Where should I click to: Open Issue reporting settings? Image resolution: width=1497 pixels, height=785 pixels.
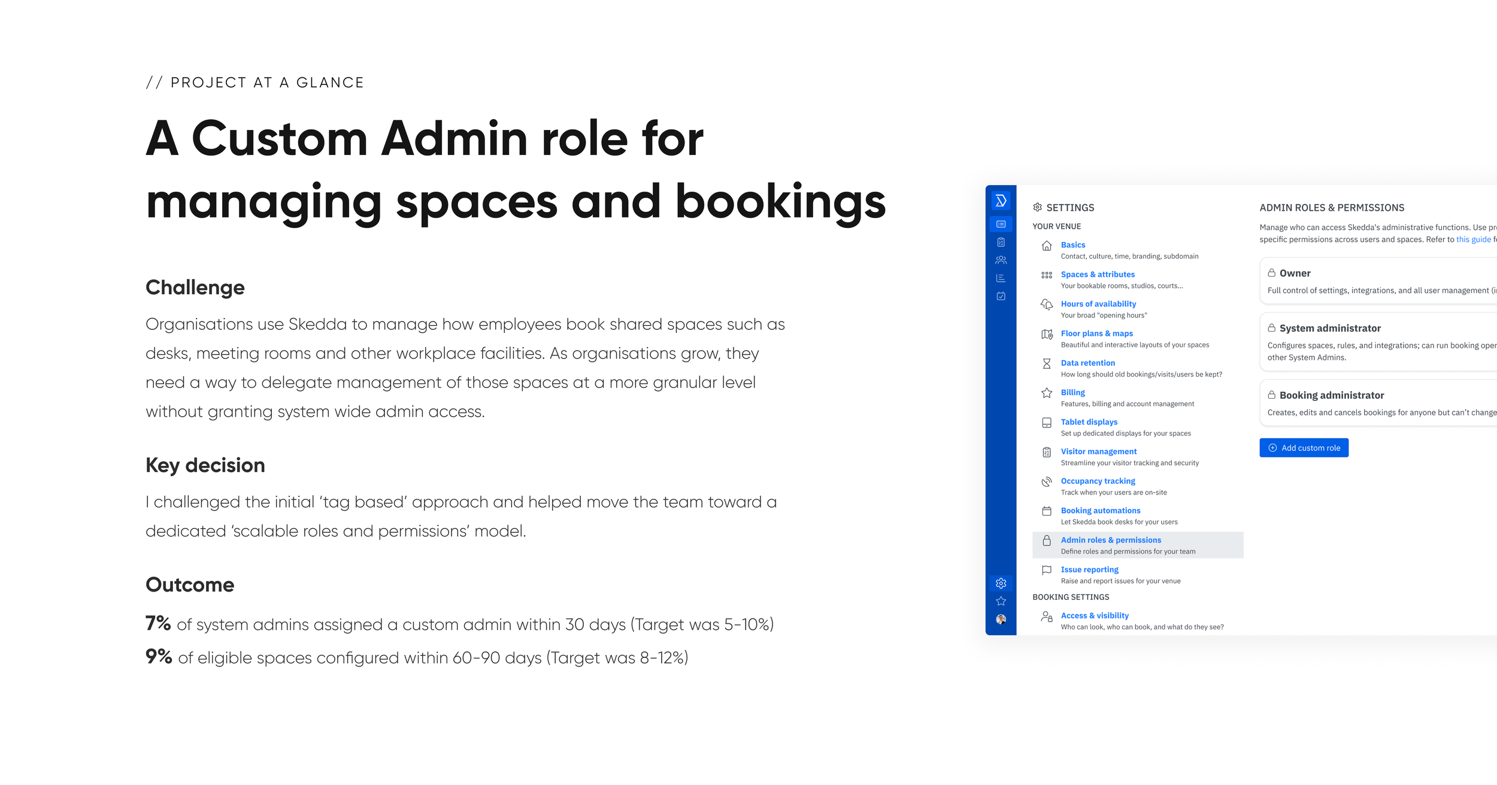[x=1089, y=569]
